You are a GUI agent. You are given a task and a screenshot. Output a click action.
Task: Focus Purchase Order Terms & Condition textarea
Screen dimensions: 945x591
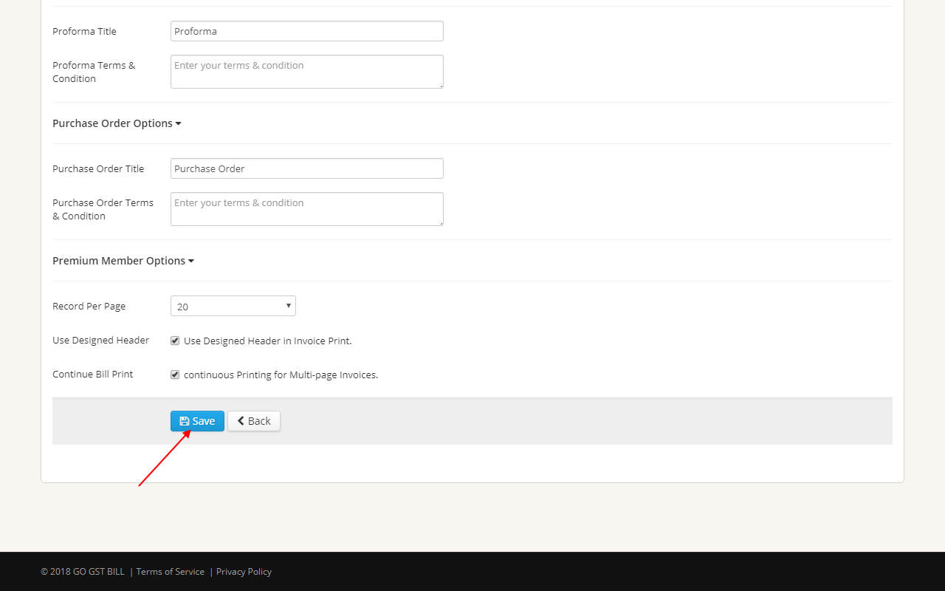307,209
